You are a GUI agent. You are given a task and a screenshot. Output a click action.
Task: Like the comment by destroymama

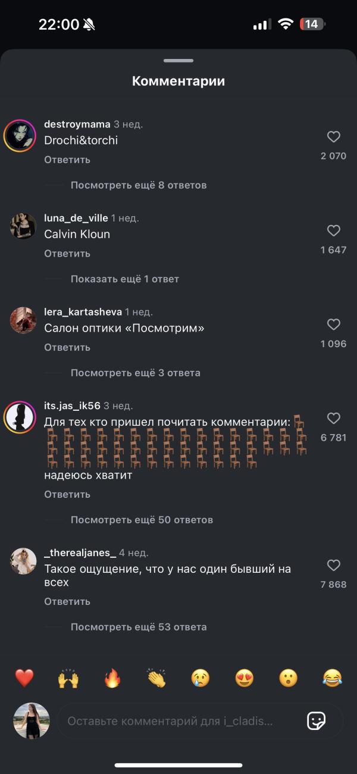[x=334, y=137]
